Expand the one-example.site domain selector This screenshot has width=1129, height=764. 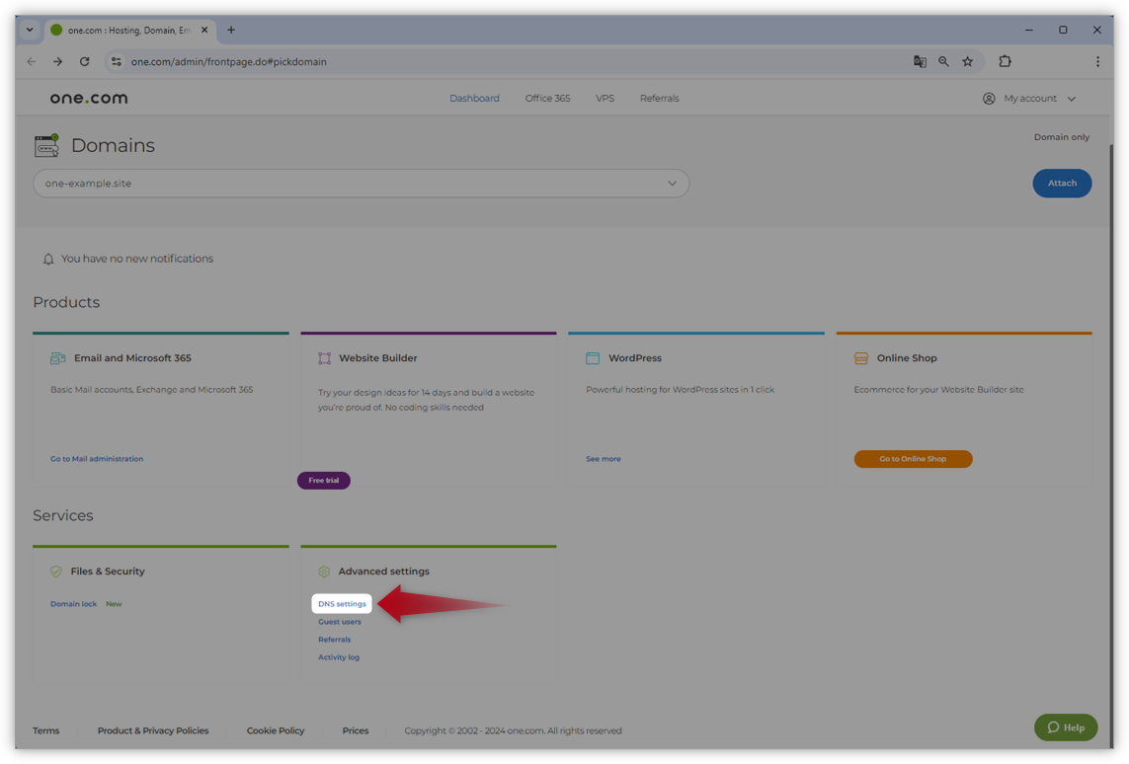673,184
